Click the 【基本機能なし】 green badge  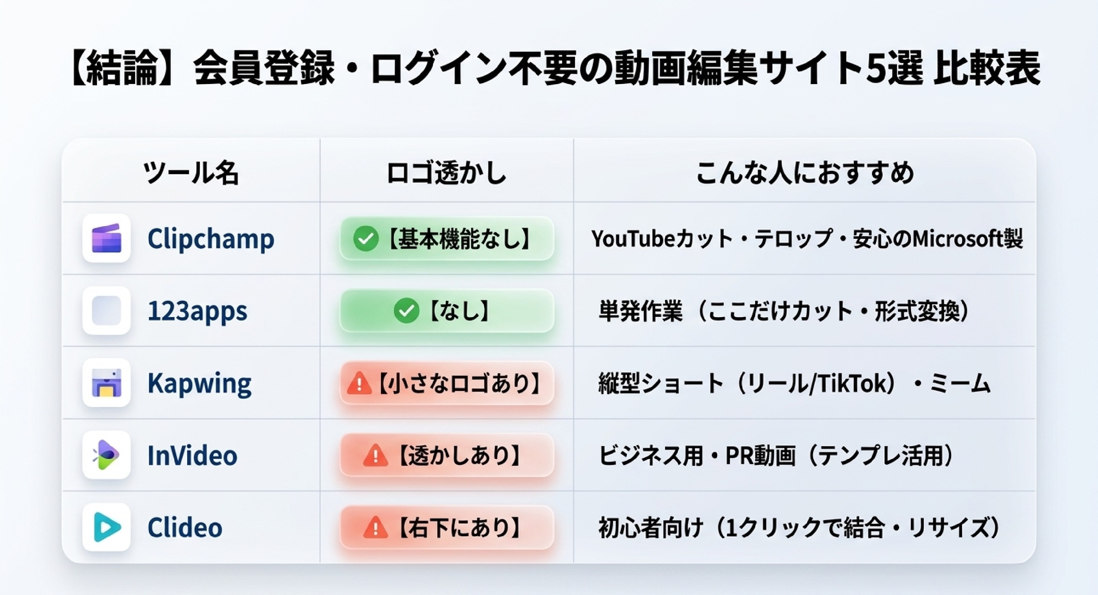point(447,239)
